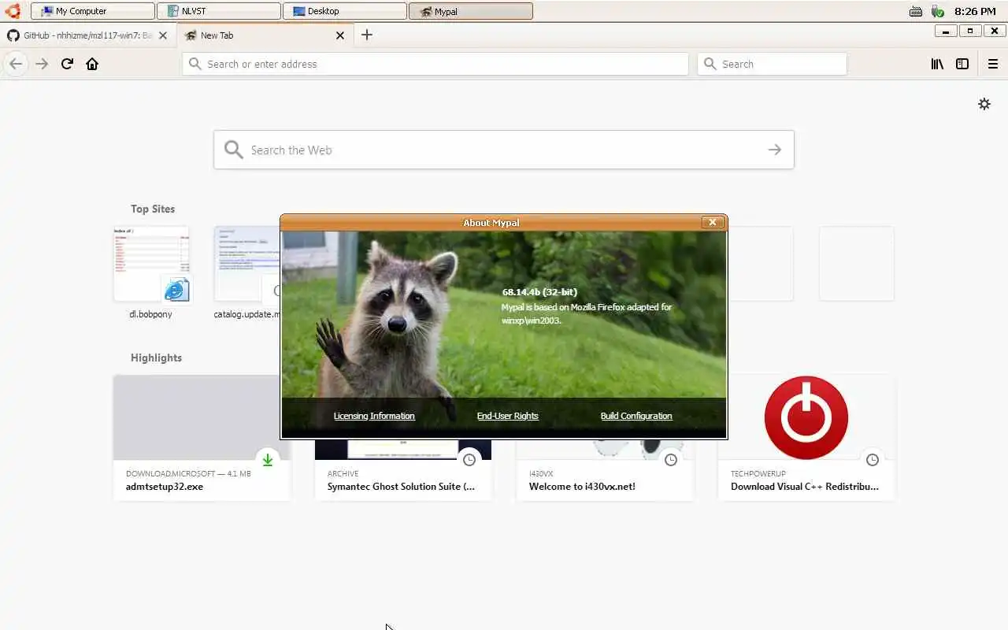Click the Top Sites heading
The height and width of the screenshot is (630, 1008).
point(153,209)
